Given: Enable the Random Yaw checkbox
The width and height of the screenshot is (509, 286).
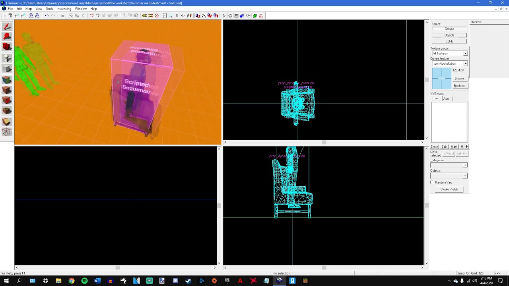Looking at the screenshot, I should pos(432,182).
